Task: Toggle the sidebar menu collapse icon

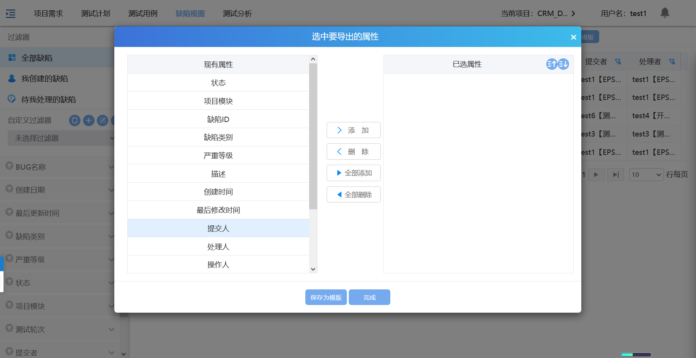Action: [11, 14]
